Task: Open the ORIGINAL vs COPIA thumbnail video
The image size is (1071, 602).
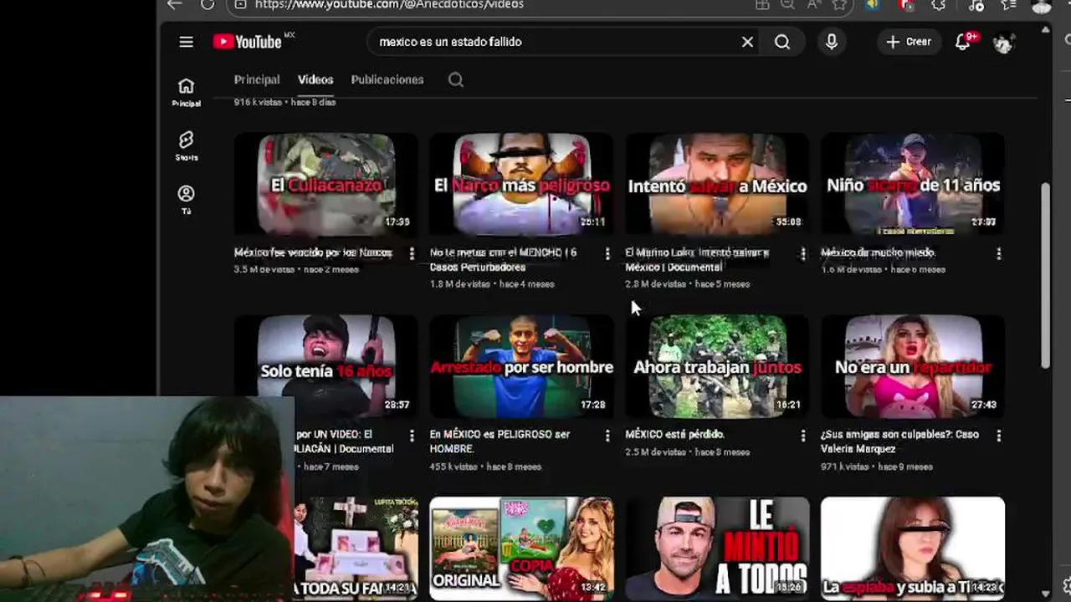Action: pos(521,548)
